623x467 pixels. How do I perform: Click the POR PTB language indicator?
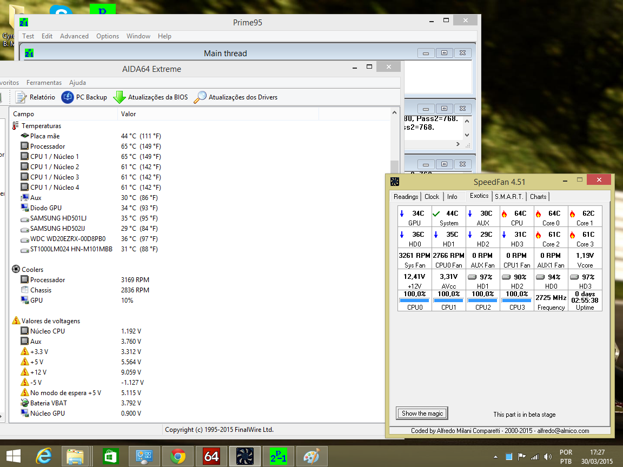566,457
